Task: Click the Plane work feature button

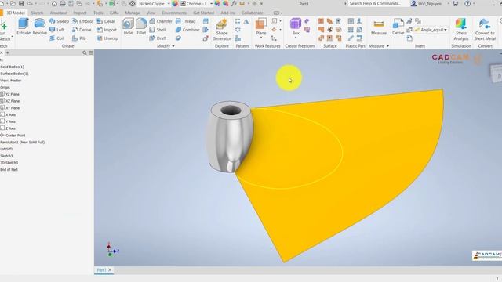Action: (261, 26)
